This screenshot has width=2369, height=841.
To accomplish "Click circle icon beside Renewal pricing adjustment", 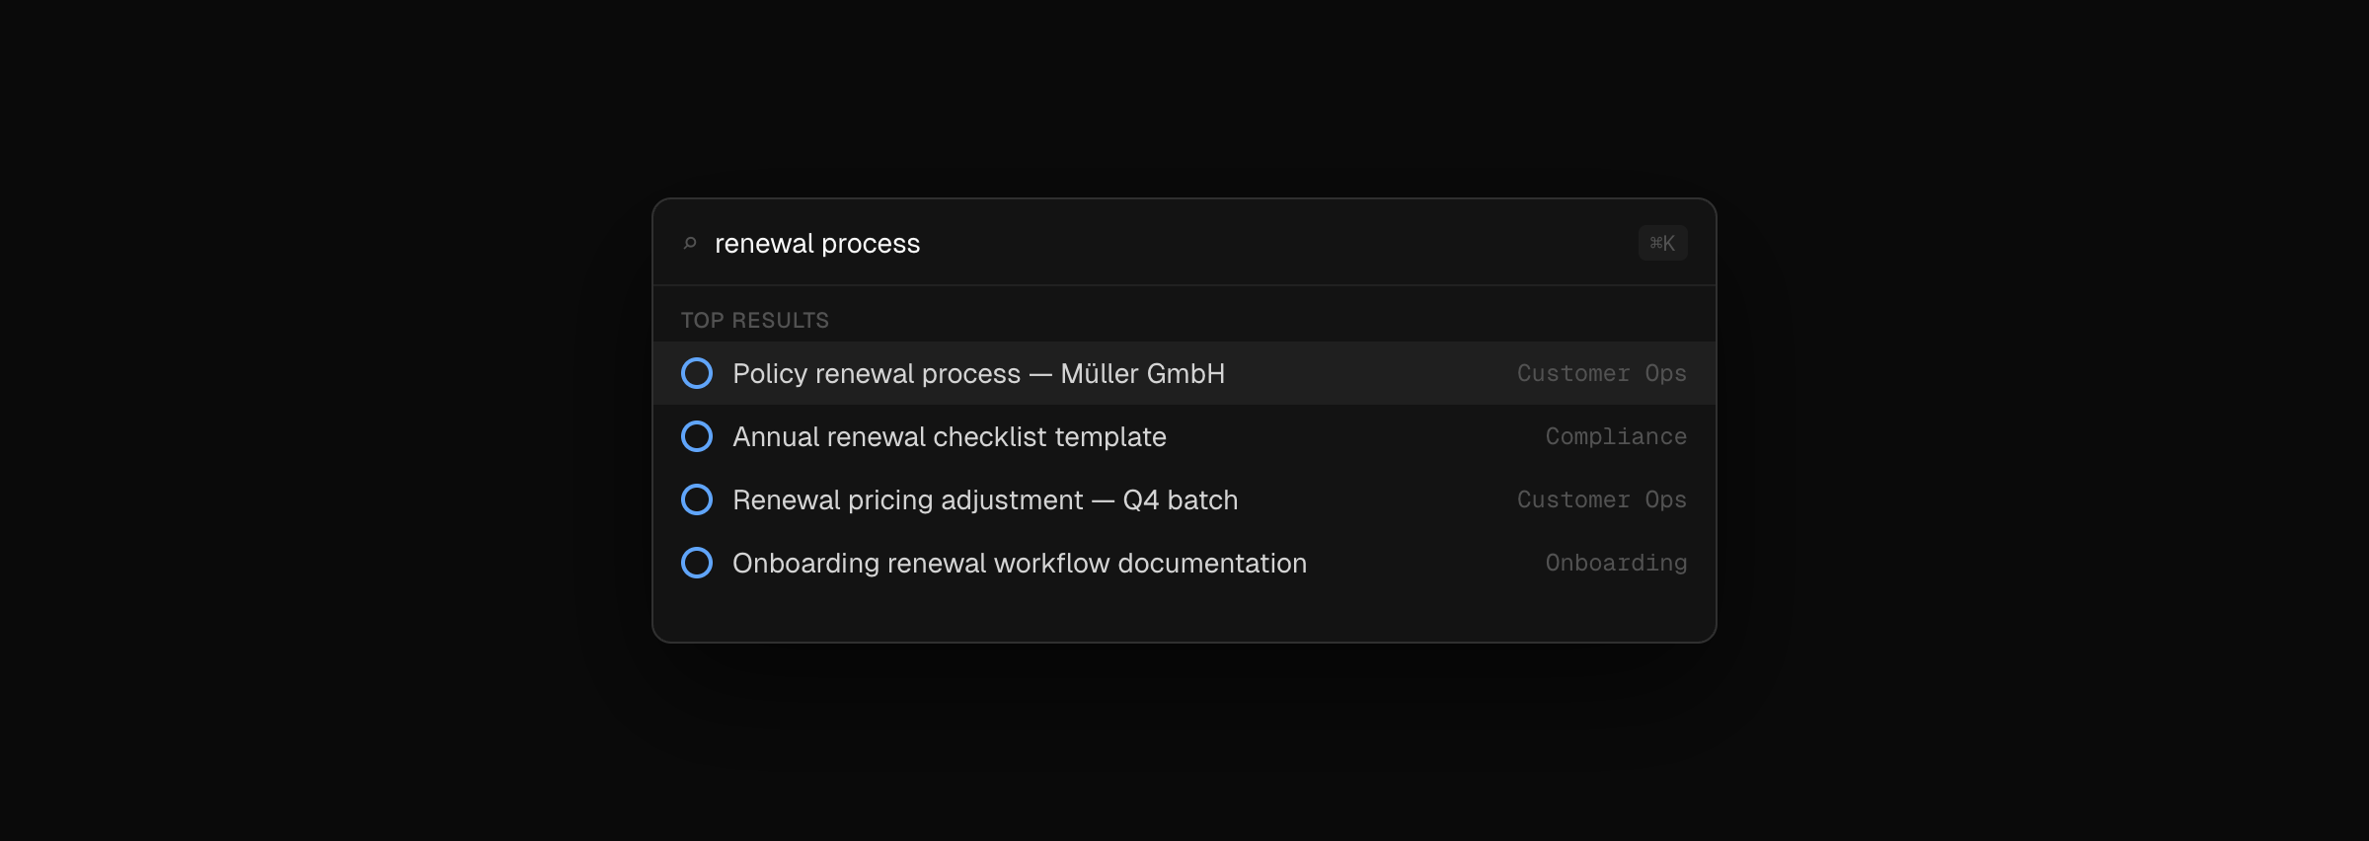I will (x=697, y=499).
